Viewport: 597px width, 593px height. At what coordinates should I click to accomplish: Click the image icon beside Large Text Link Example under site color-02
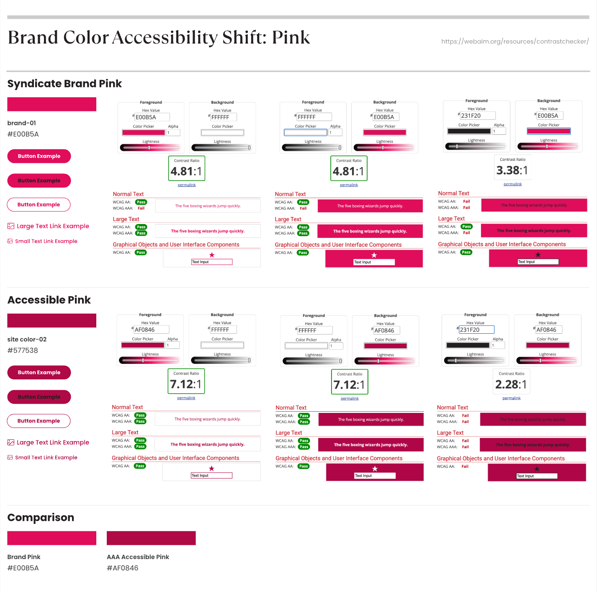click(x=11, y=442)
